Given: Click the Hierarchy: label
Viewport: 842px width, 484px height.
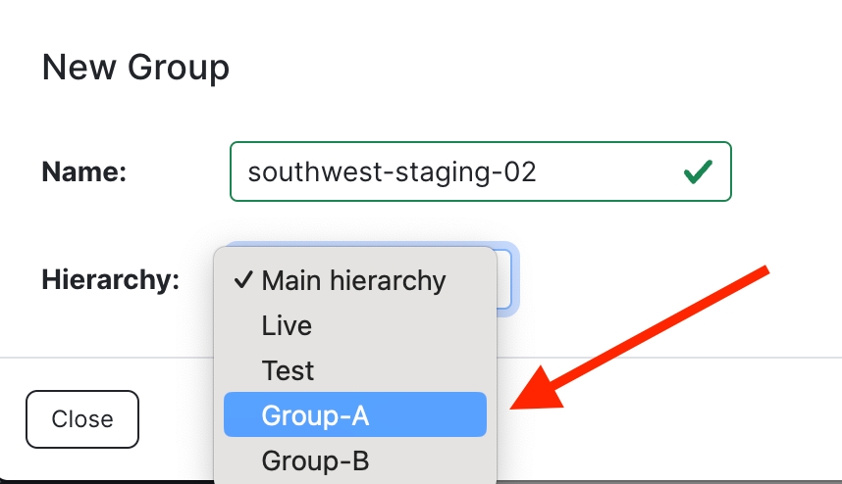Looking at the screenshot, I should coord(110,280).
